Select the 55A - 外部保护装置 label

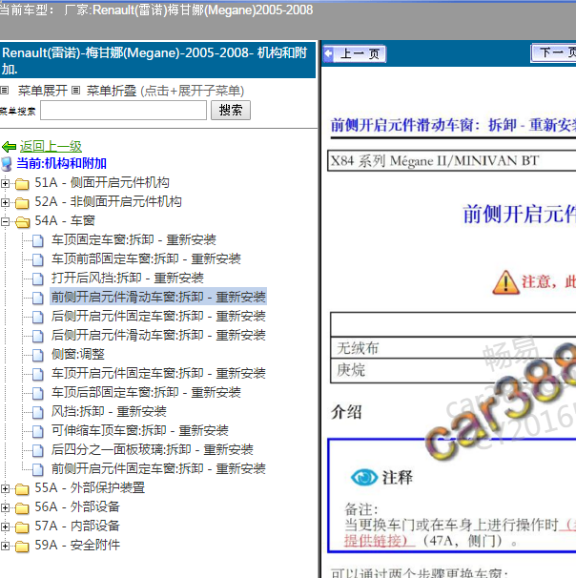(x=90, y=488)
